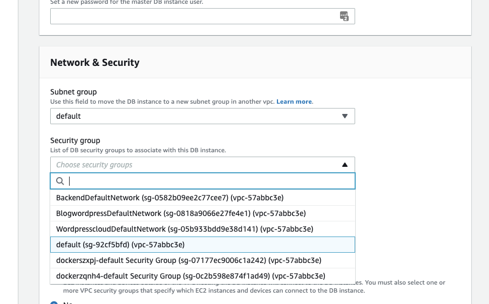This screenshot has height=304, width=489.
Task: Click the 'Network & Security' section heading
Action: [95, 63]
